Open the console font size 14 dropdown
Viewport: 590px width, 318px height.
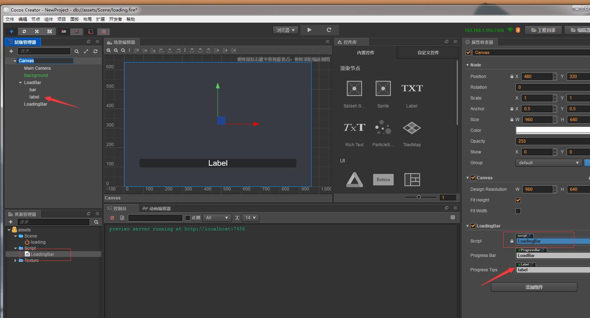(250, 218)
